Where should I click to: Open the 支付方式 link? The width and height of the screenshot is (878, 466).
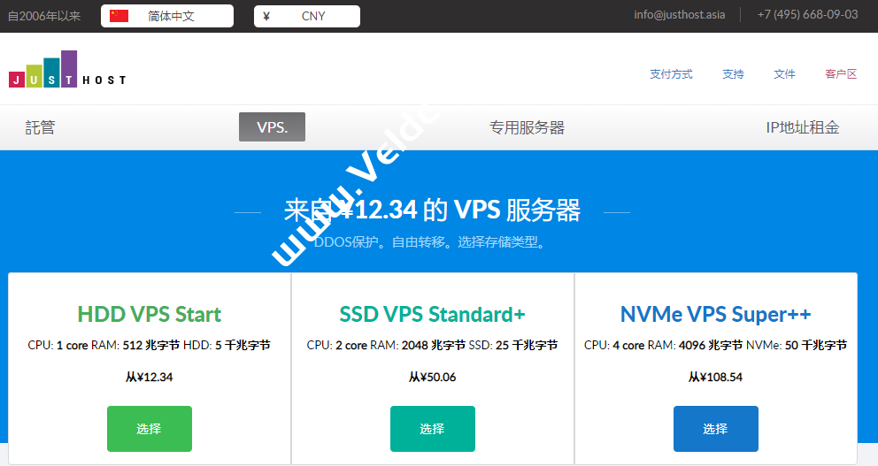click(671, 74)
